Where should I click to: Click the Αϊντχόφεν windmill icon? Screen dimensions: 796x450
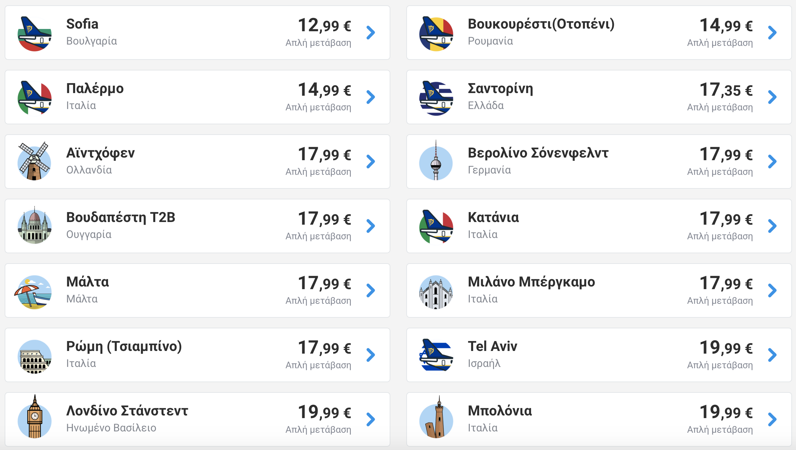[x=35, y=161]
